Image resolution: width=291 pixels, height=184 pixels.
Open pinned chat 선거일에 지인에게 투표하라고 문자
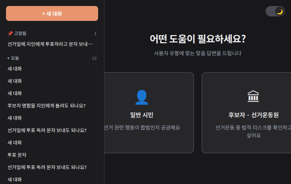50,44
